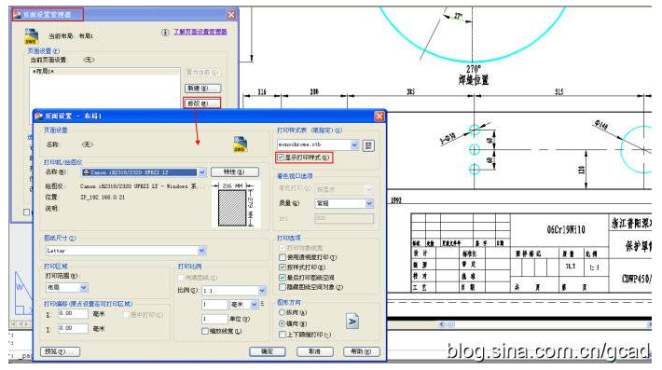
Task: Enable 隐藏图纸空间对象 checkbox
Action: [x=283, y=287]
